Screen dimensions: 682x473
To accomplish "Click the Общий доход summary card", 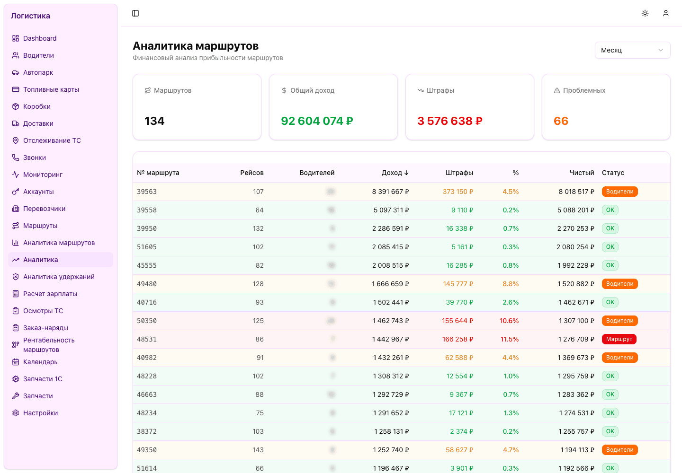I will click(333, 107).
